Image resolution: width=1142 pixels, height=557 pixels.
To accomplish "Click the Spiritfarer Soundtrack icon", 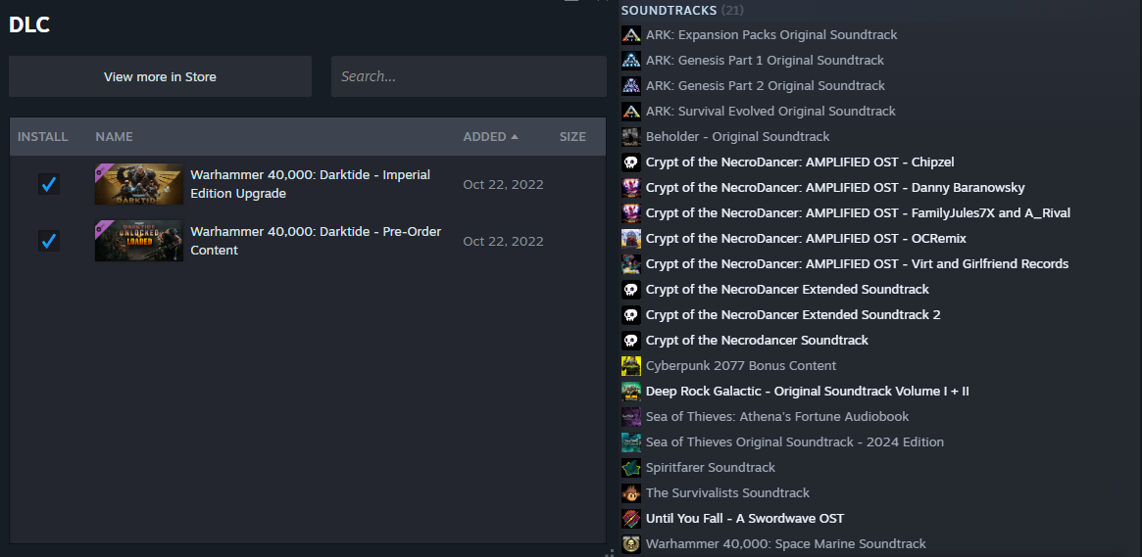I will [x=631, y=468].
